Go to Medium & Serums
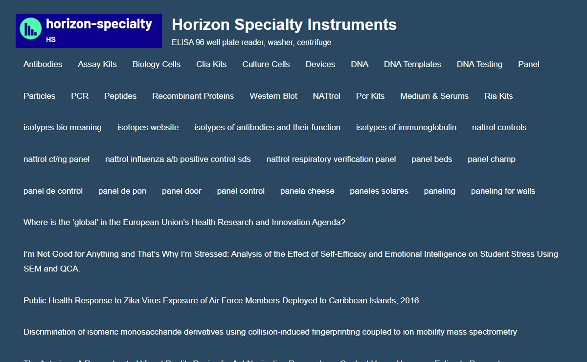587x362 pixels. click(x=434, y=96)
